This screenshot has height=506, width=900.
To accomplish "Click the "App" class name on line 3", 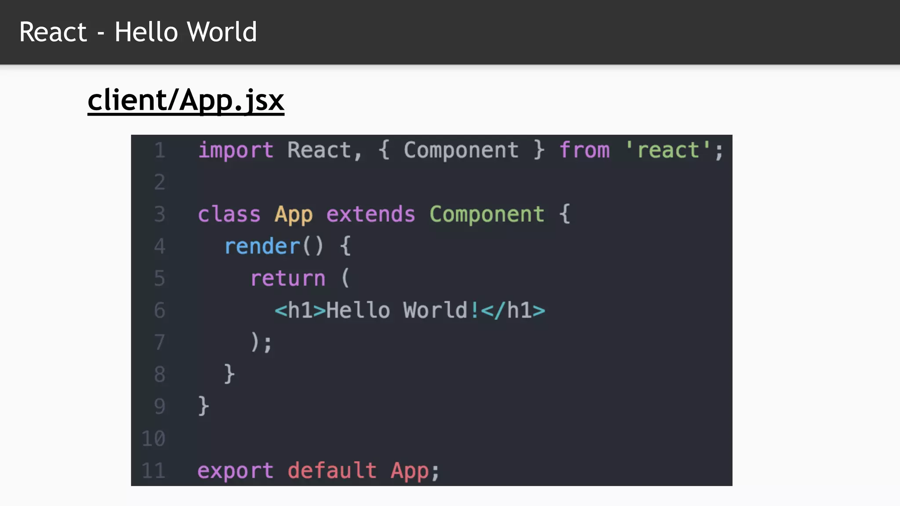I will (x=294, y=215).
